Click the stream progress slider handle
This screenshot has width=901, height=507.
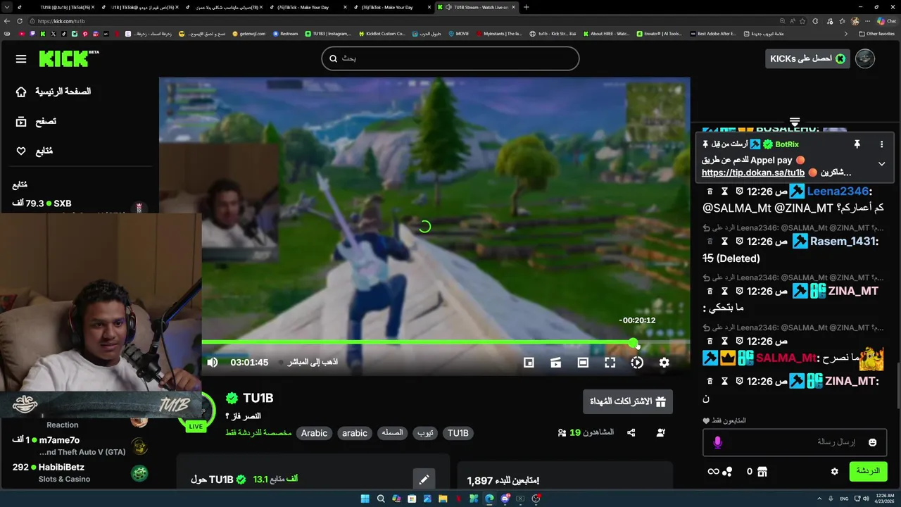coord(634,343)
